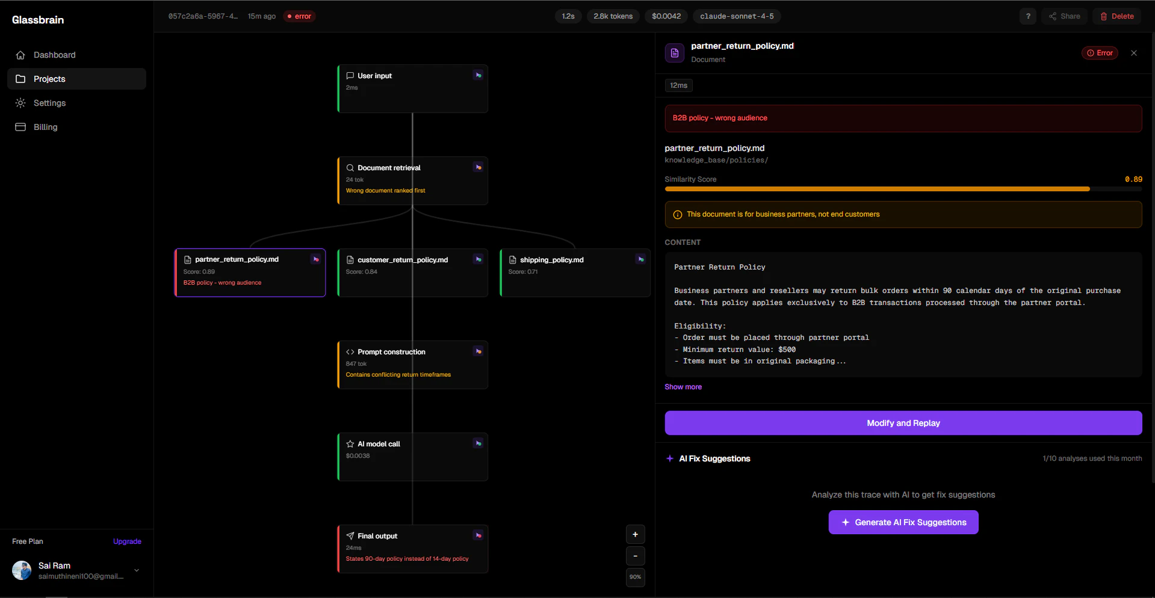Click the Billing card icon in the sidebar

[x=20, y=127]
